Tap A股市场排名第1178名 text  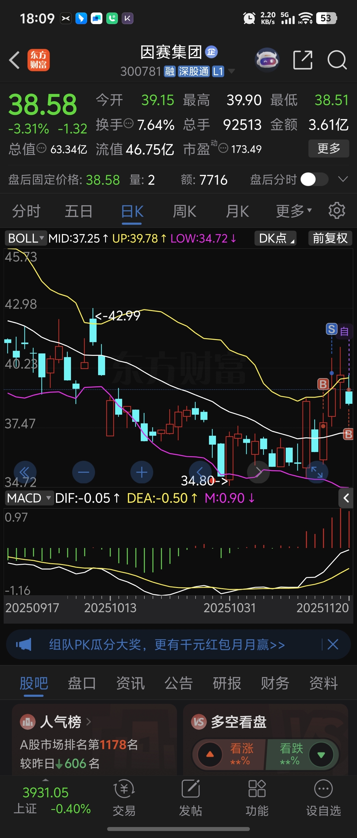click(x=79, y=744)
